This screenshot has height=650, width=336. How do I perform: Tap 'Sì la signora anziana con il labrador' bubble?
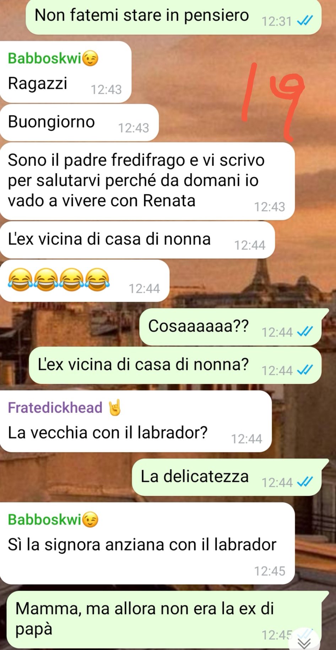click(x=147, y=543)
